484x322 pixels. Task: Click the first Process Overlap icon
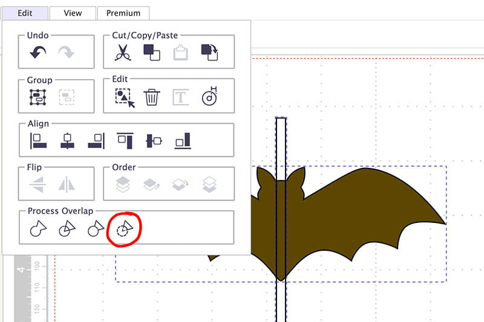[x=38, y=229]
